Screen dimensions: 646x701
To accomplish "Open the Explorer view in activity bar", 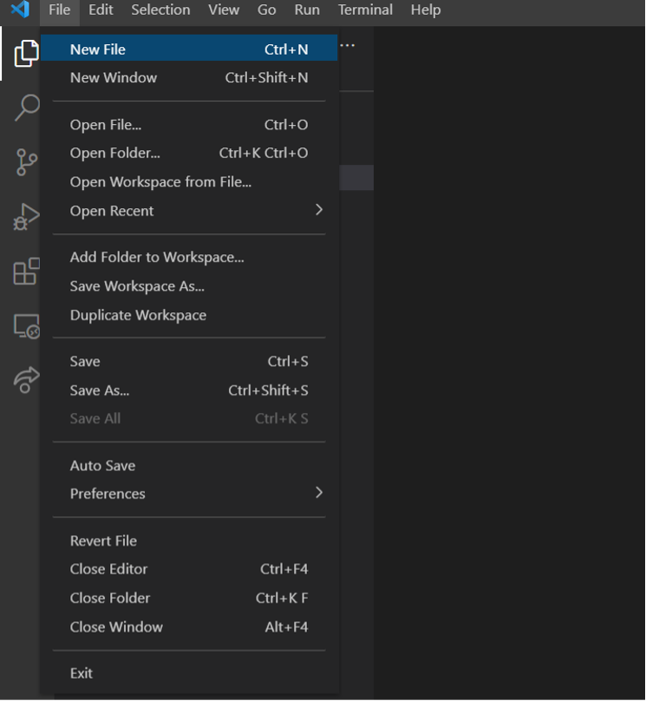I will pyautogui.click(x=26, y=53).
